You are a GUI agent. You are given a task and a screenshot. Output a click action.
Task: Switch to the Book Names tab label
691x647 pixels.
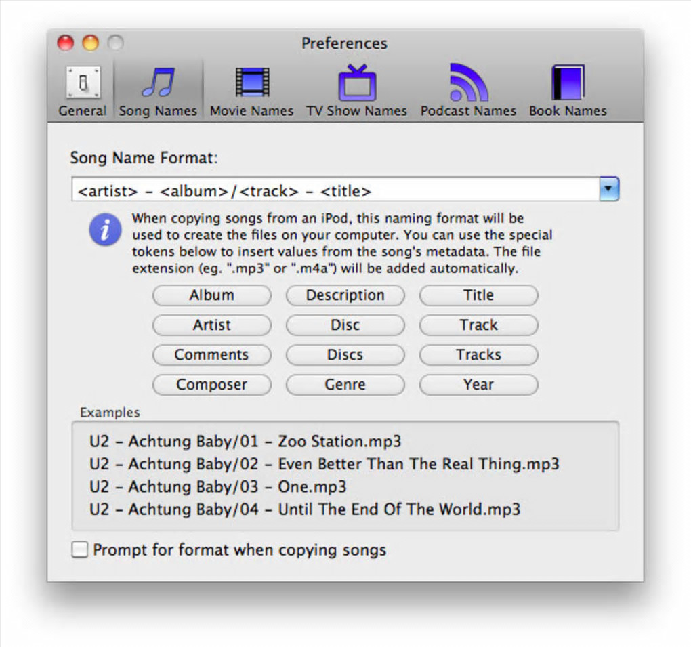tap(568, 110)
